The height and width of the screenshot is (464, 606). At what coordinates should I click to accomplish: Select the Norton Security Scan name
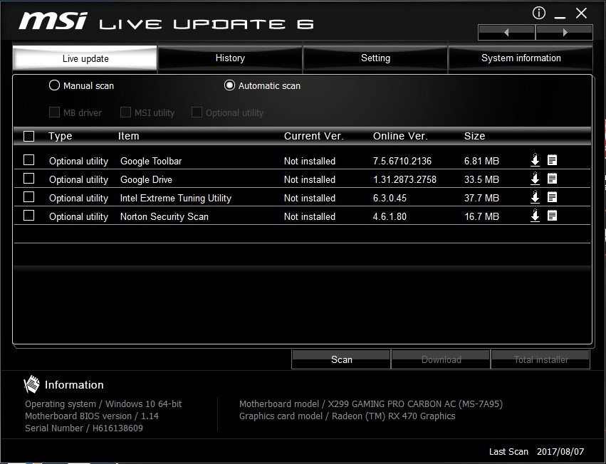click(x=164, y=216)
